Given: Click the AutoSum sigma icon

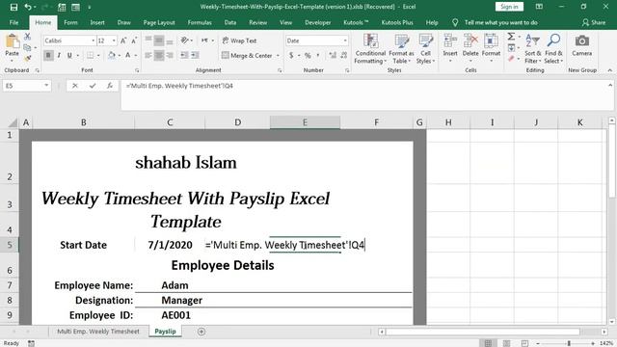Looking at the screenshot, I should (x=511, y=37).
